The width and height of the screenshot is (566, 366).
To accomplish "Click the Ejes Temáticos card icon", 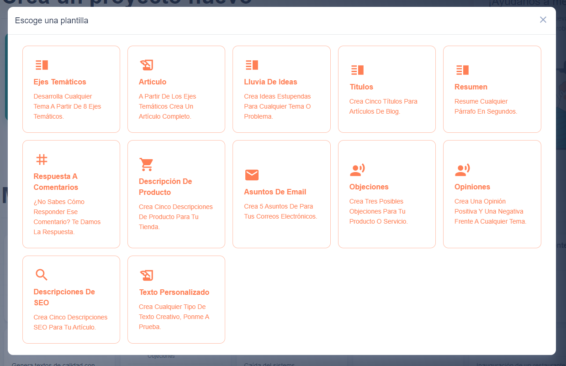I will pyautogui.click(x=42, y=65).
